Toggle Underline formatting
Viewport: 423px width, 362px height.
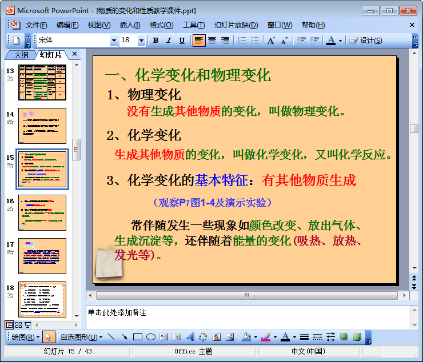(182, 41)
